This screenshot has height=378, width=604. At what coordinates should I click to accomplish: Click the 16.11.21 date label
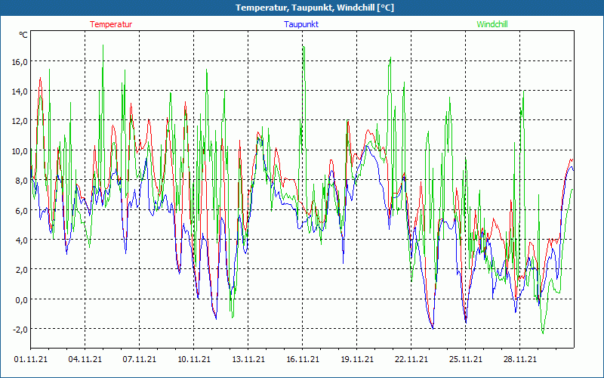pos(303,359)
